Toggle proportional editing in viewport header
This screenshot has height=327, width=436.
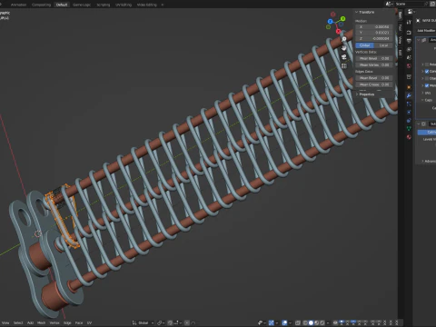pyautogui.click(x=187, y=322)
